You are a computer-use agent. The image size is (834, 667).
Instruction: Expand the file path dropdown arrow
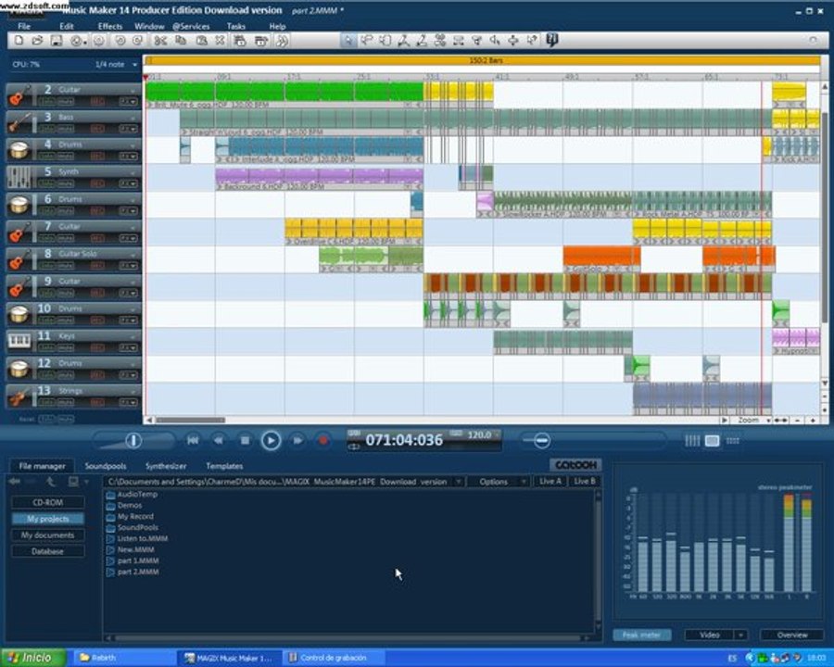coord(457,482)
